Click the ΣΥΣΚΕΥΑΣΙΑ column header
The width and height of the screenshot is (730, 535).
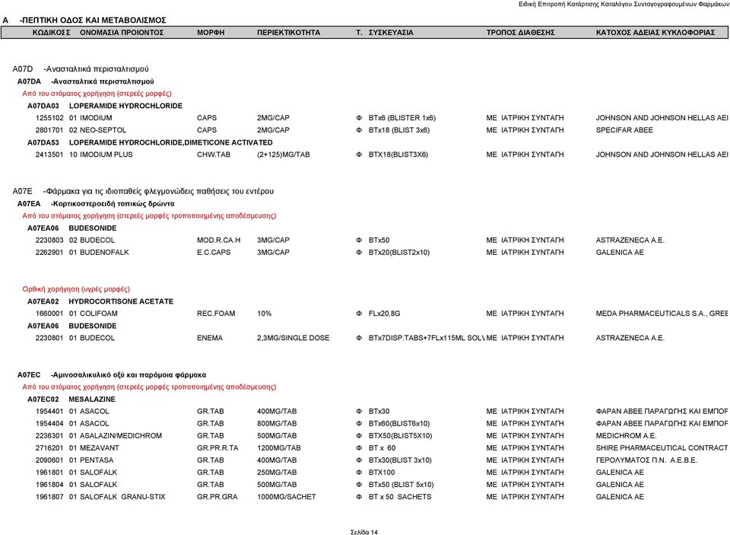pos(391,33)
